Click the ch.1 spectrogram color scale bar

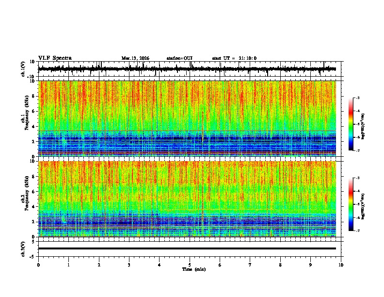point(351,124)
